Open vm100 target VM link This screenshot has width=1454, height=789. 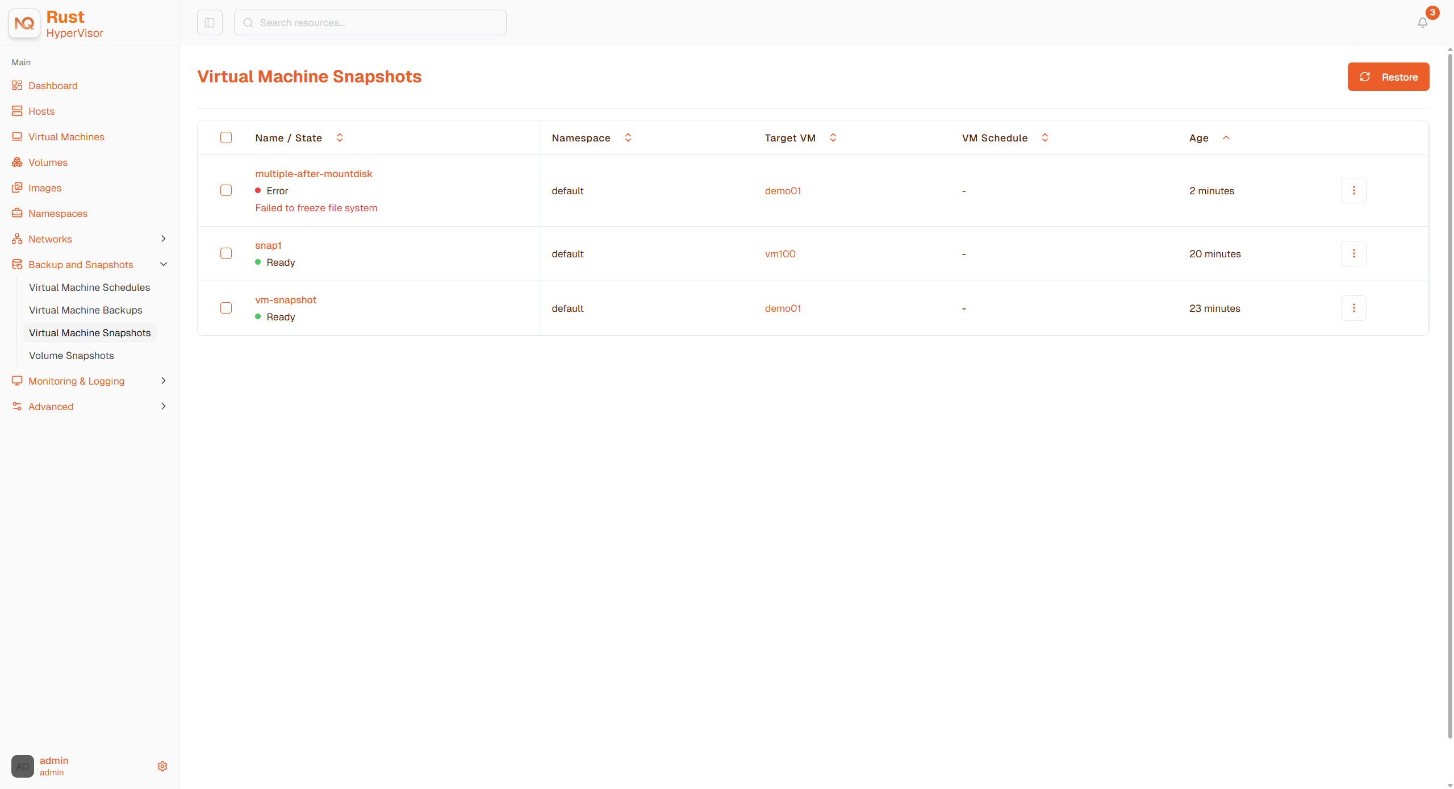[x=780, y=254]
